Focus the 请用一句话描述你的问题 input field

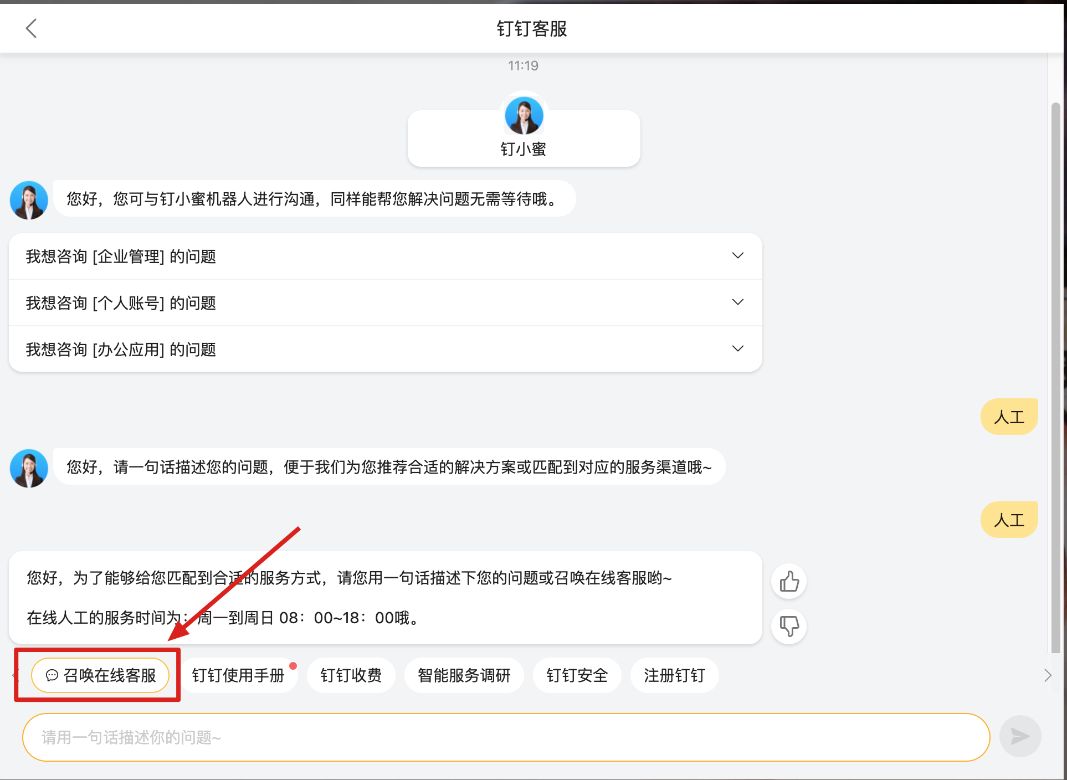click(506, 737)
